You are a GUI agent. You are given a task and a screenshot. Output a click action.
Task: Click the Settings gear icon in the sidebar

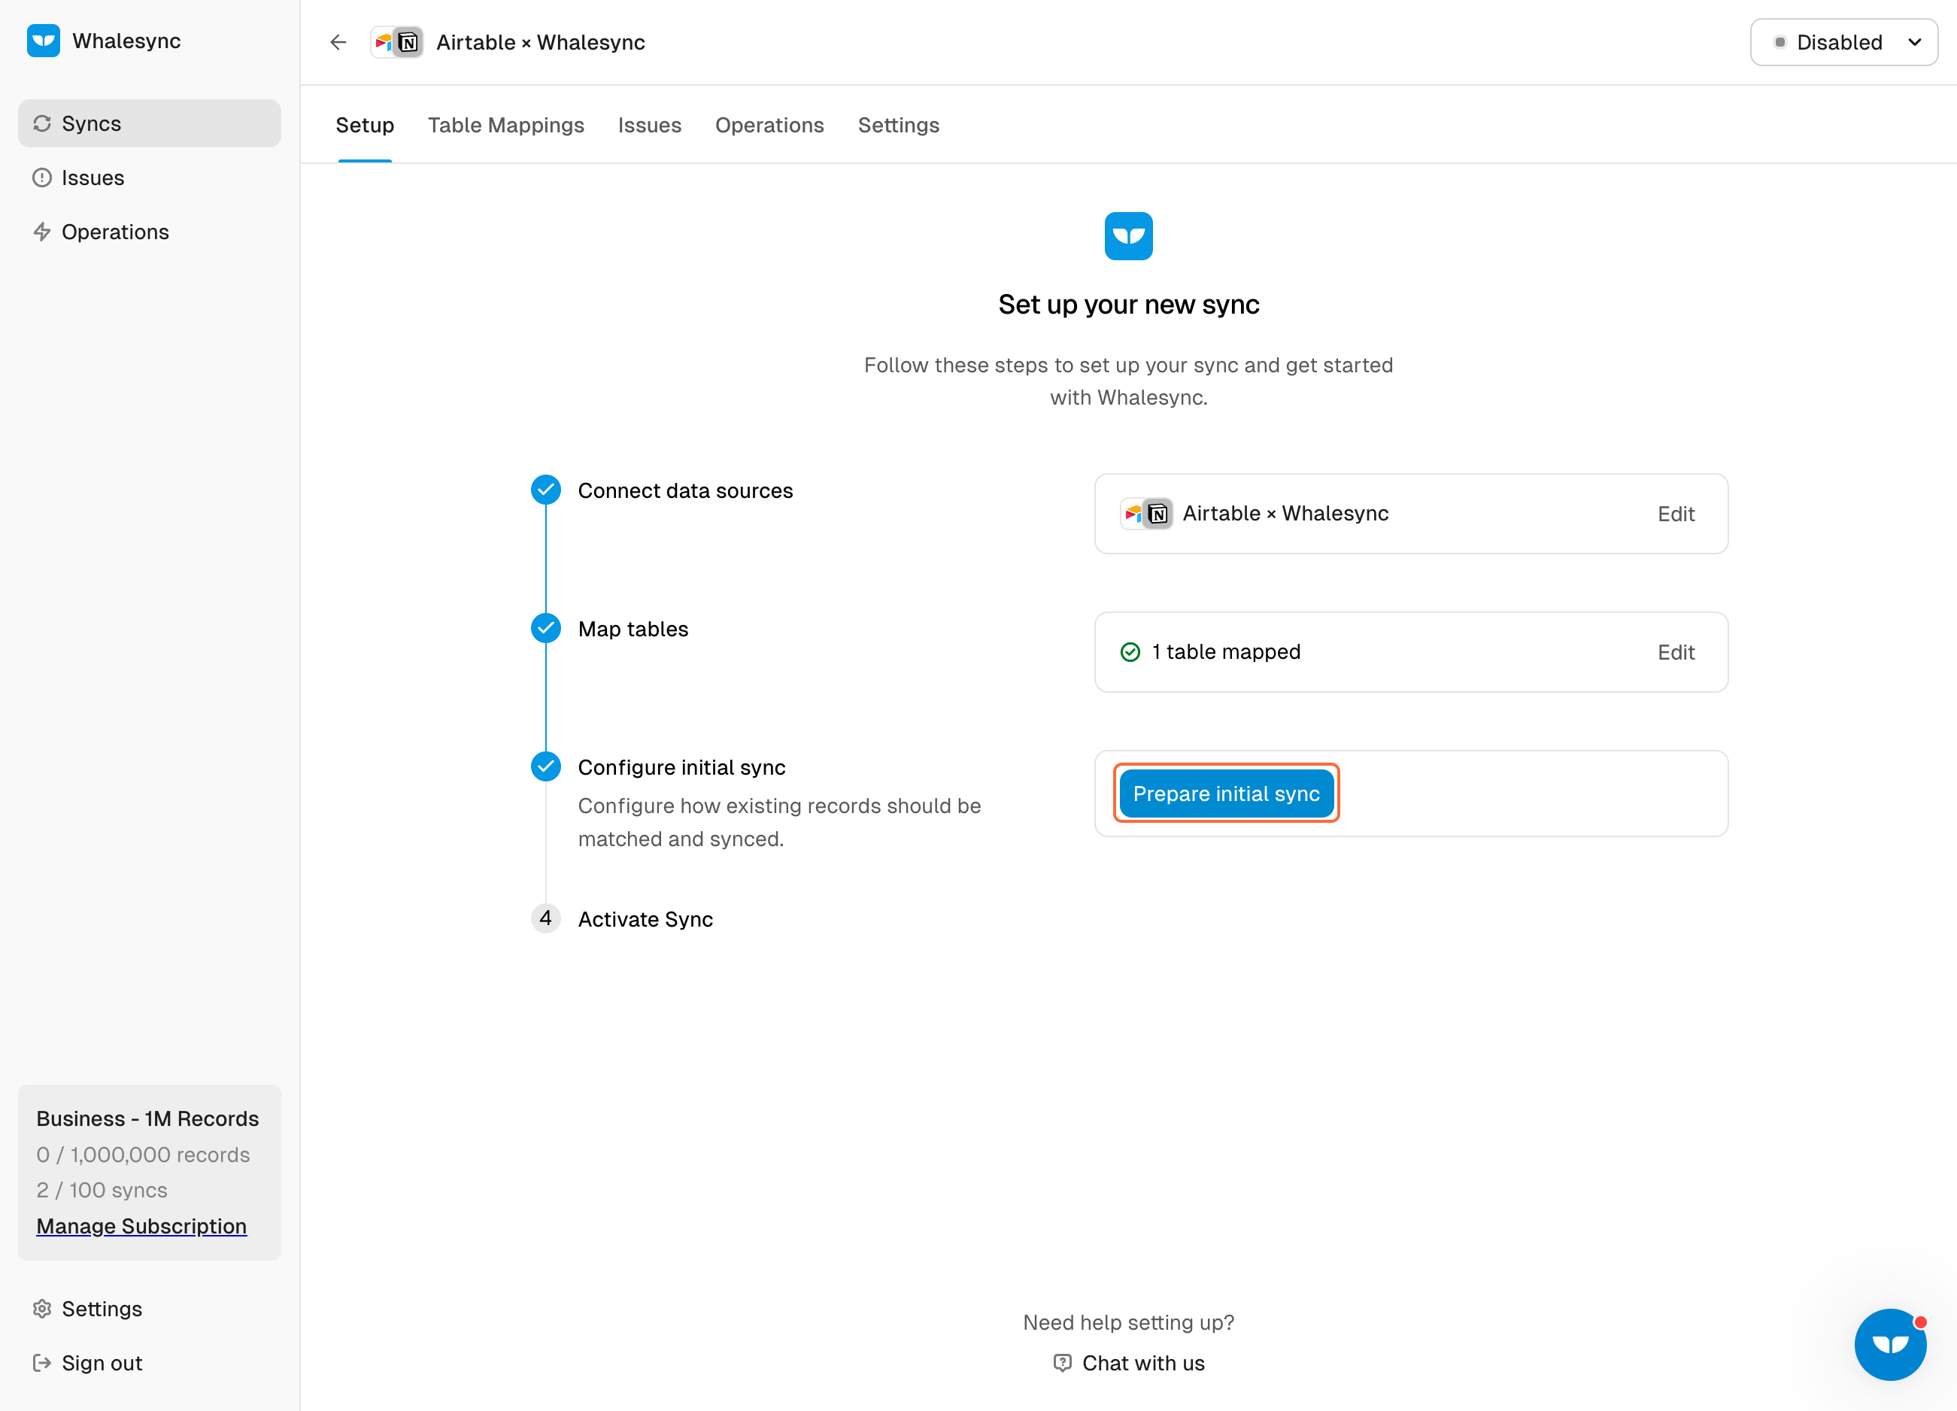(42, 1309)
